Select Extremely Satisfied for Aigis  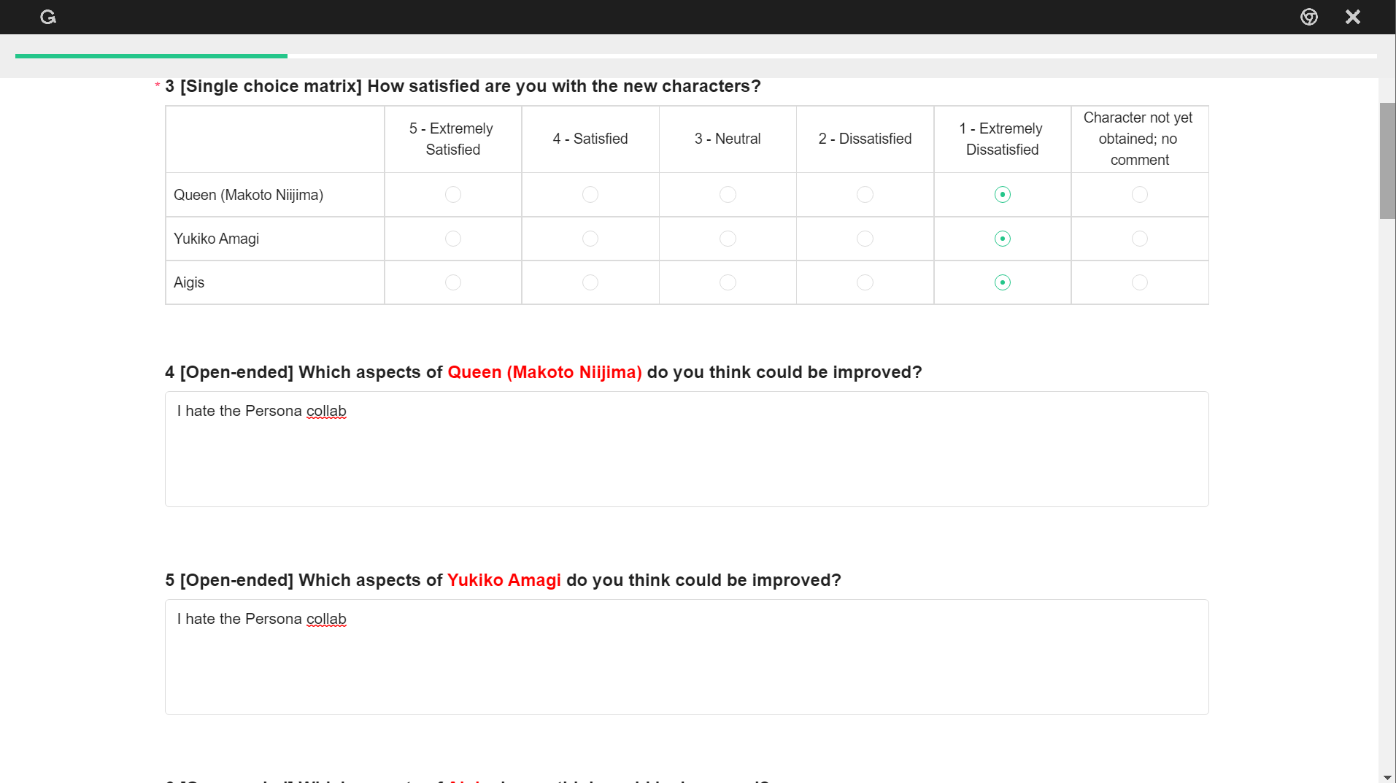[453, 282]
